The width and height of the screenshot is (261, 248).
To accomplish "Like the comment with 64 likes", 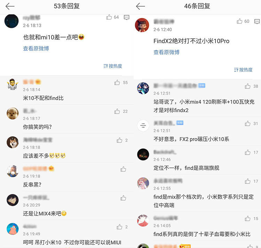I will 109,17.
